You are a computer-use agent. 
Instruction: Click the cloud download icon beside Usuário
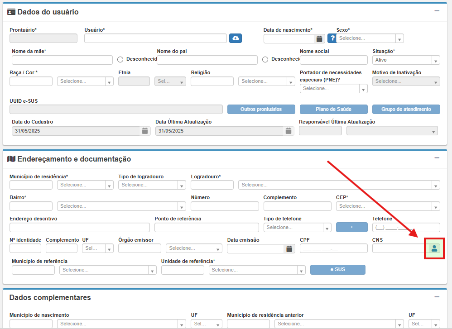coord(235,38)
